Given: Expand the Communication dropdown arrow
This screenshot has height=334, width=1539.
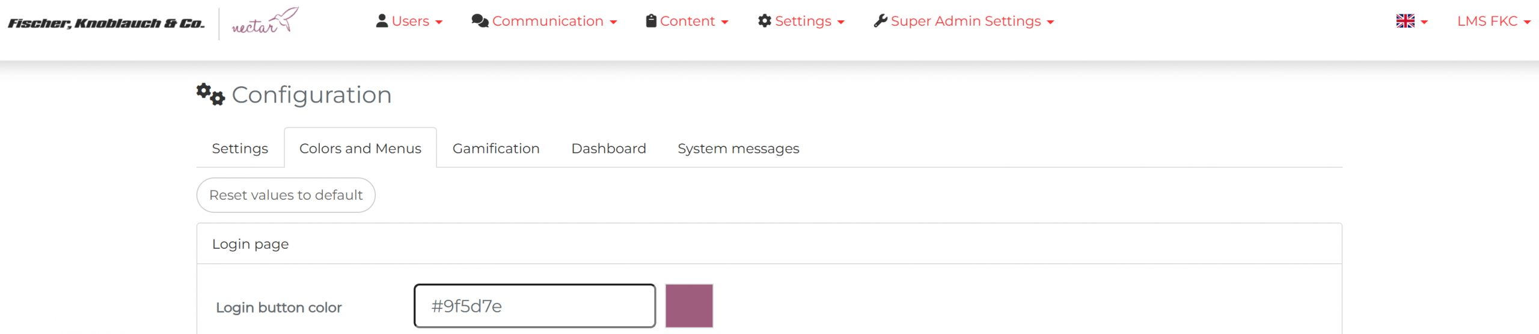Looking at the screenshot, I should (613, 22).
